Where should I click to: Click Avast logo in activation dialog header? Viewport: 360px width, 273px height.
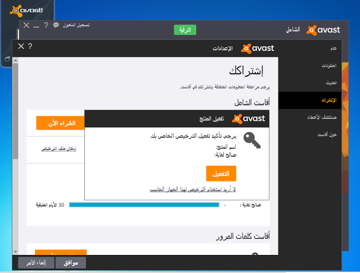pyautogui.click(x=248, y=119)
